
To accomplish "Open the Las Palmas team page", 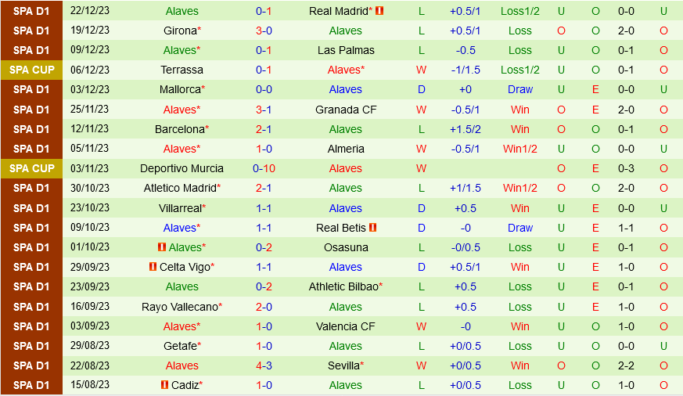I will 346,50.
